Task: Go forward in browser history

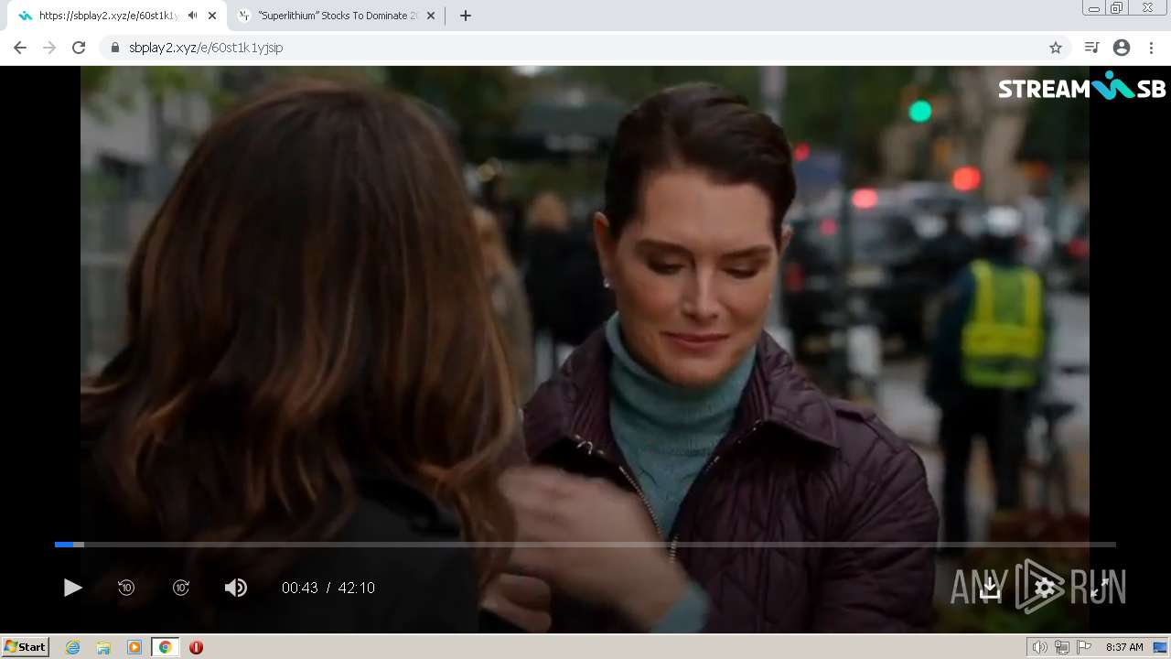Action: pos(49,48)
